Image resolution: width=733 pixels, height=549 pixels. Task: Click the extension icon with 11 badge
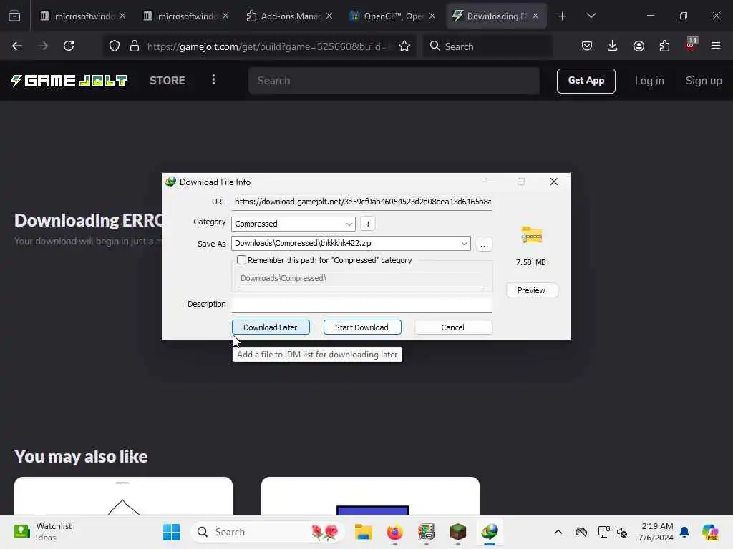point(691,45)
